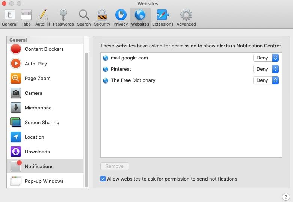The height and width of the screenshot is (202, 293).
Task: Click the Auto-Play orange play icon
Action: (x=16, y=64)
